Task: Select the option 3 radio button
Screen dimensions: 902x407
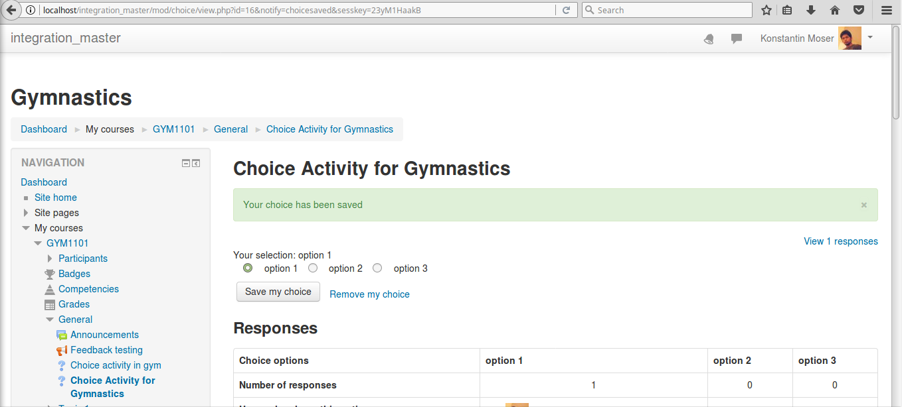Action: point(377,268)
